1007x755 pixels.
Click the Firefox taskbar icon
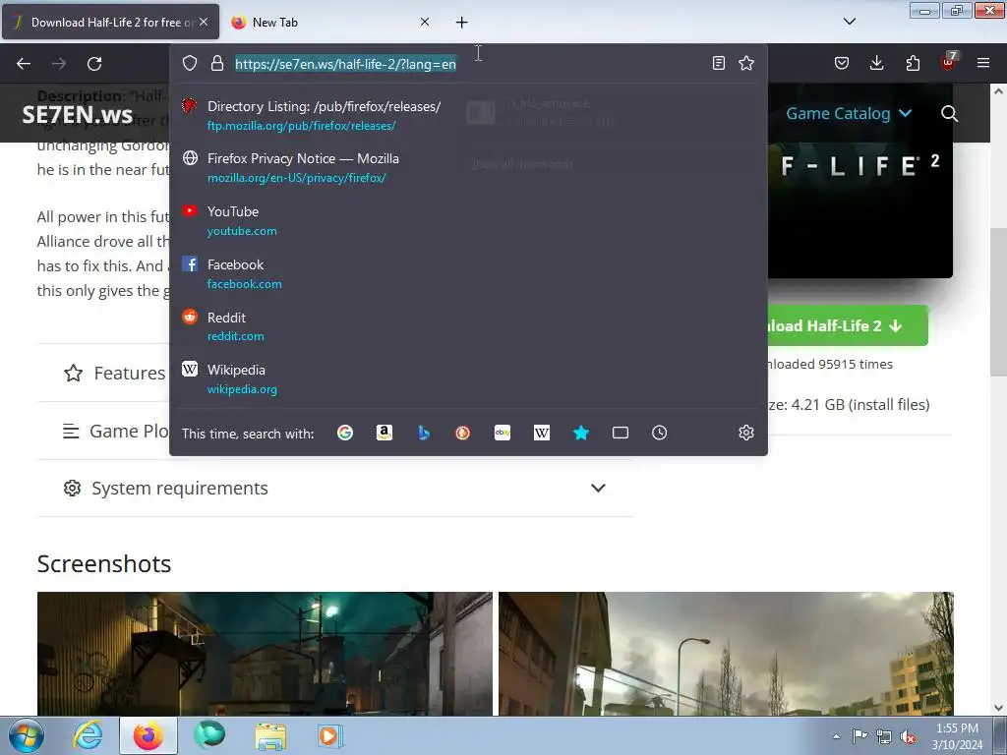tap(148, 735)
